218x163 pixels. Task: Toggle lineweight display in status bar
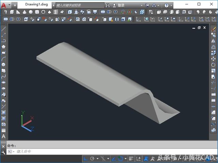pos(131,158)
